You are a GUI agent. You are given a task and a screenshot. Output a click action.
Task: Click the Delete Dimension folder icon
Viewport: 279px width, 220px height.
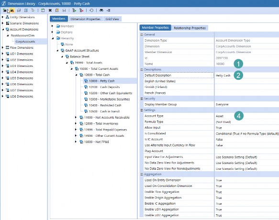12,11
